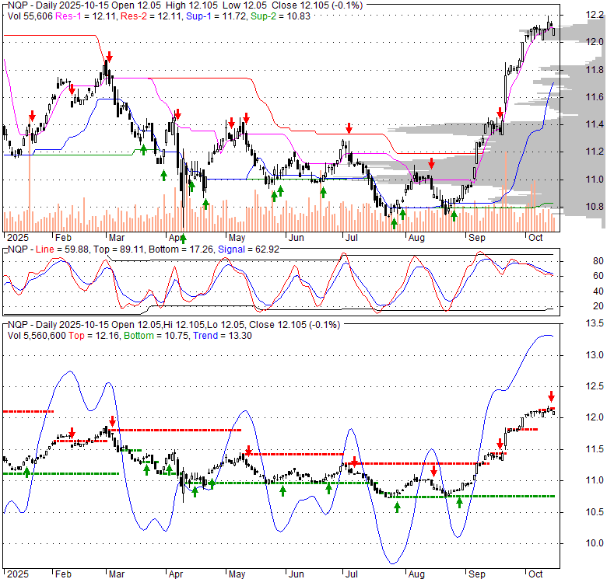Viewport: 607px width, 579px height.
Task: Select the Jul label on the bottom chart time axis
Action: click(350, 574)
